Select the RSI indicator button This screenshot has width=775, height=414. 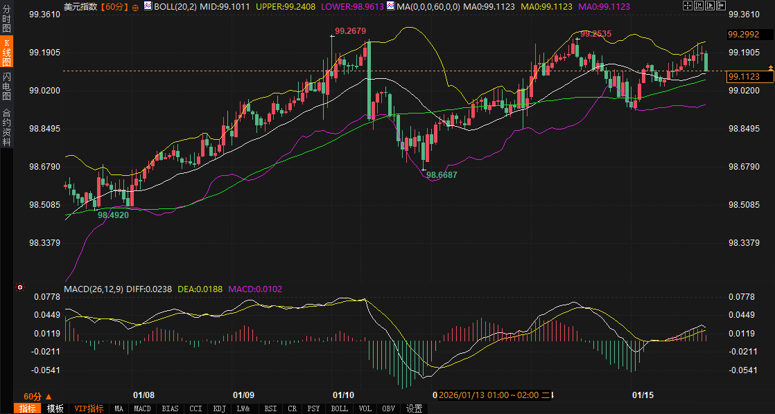coord(270,408)
